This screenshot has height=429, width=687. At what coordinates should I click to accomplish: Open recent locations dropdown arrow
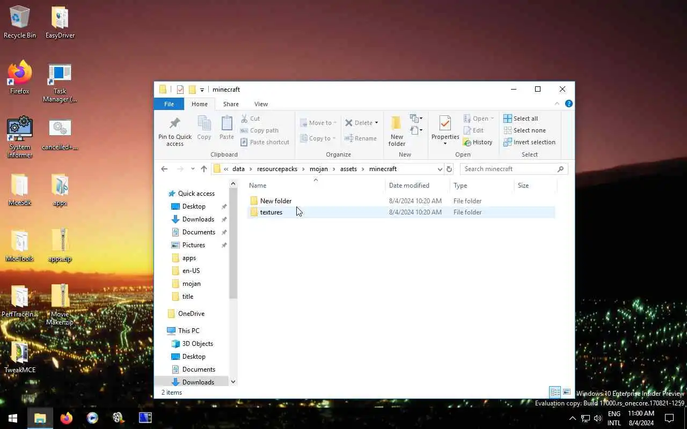click(x=193, y=169)
